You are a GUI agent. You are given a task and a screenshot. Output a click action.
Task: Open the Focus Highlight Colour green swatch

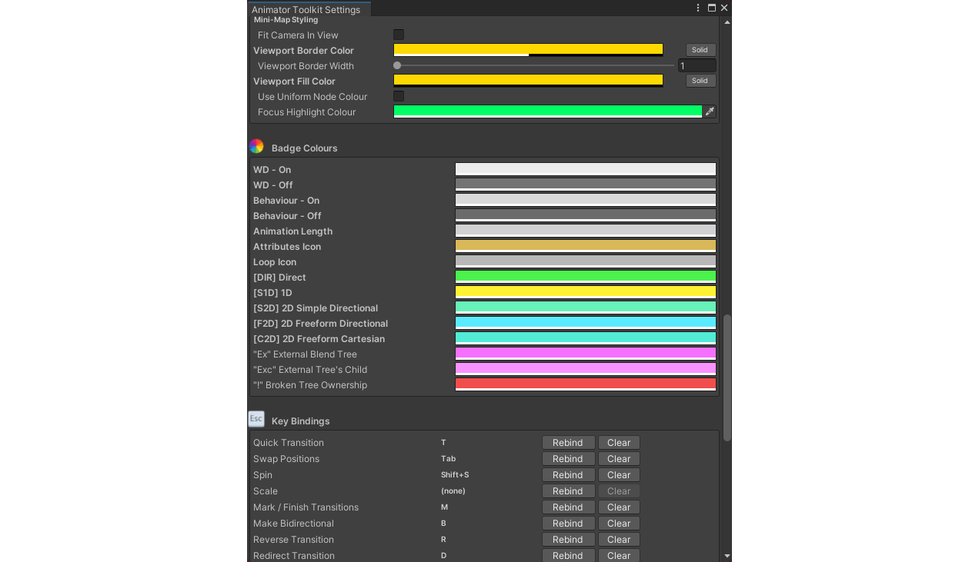pos(548,111)
